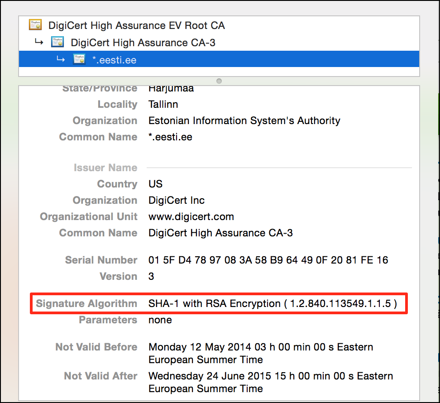
Task: Click the Serial Number field label
Action: [101, 260]
